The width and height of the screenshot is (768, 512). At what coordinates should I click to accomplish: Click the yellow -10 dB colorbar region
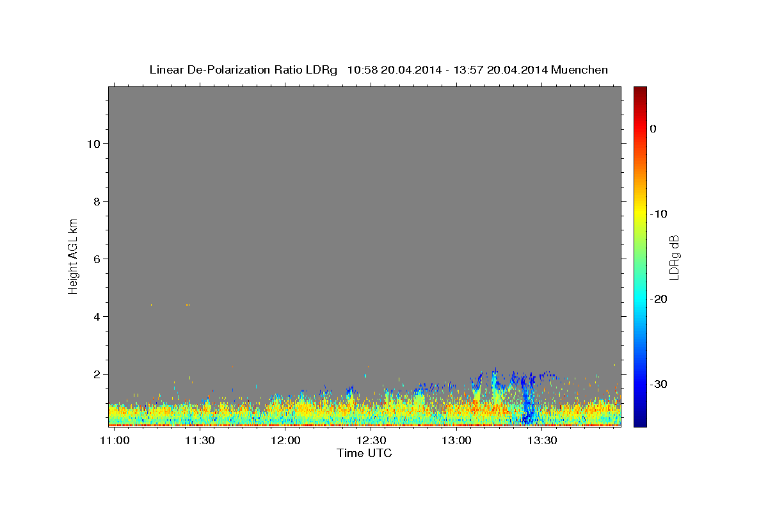640,214
